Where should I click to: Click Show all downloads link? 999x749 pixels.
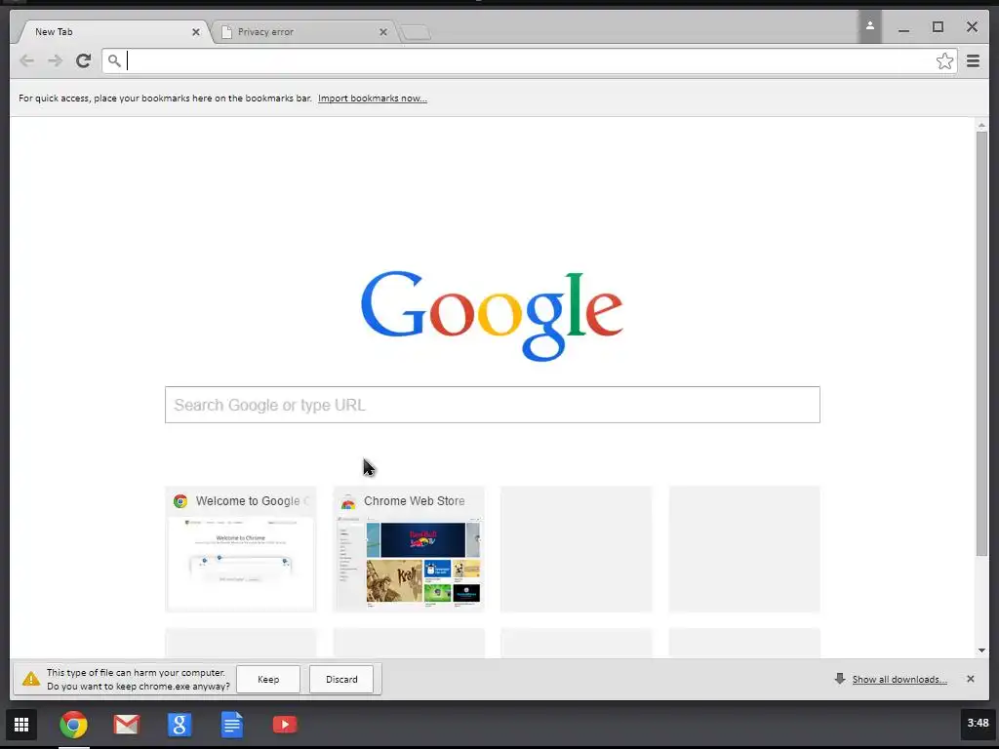[899, 680]
